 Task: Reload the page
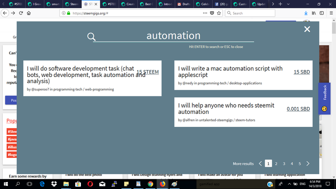pyautogui.click(x=21, y=13)
